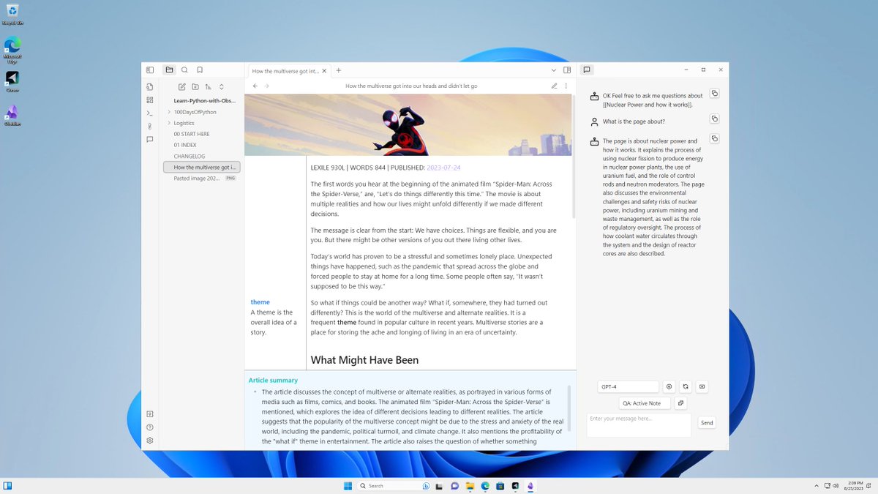Open the tab list dropdown chevron
This screenshot has height=494, width=878.
coord(554,70)
